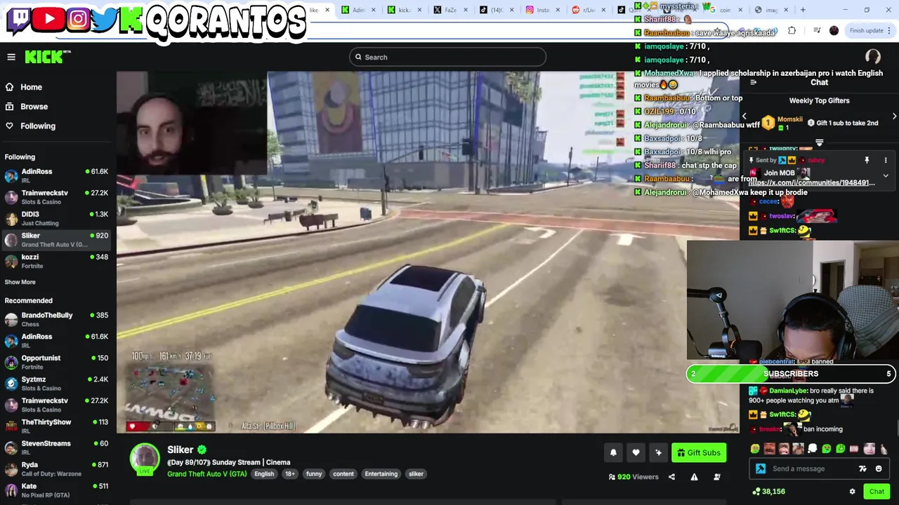899x505 pixels.
Task: Select the English tag
Action: point(264,474)
